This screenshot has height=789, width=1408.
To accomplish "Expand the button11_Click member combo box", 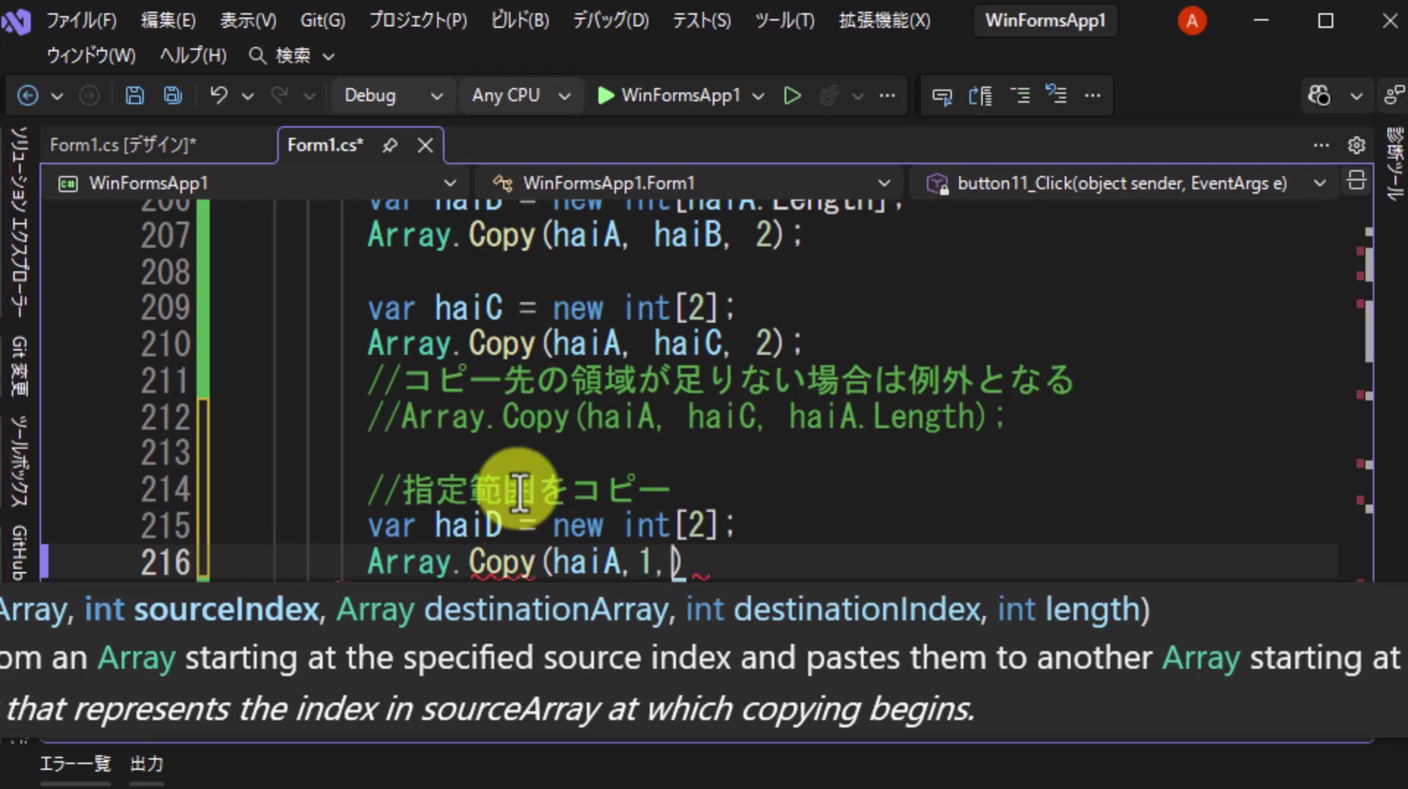I will (1126, 183).
